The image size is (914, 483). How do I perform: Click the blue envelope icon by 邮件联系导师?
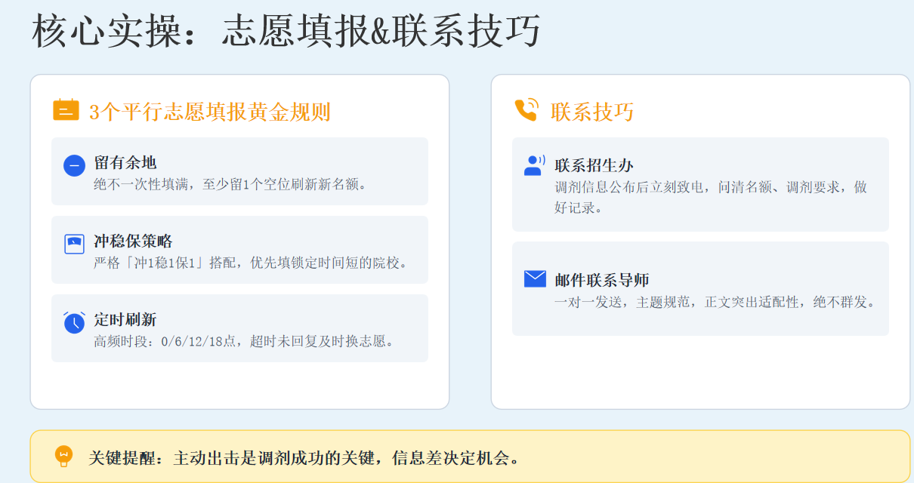pos(535,279)
